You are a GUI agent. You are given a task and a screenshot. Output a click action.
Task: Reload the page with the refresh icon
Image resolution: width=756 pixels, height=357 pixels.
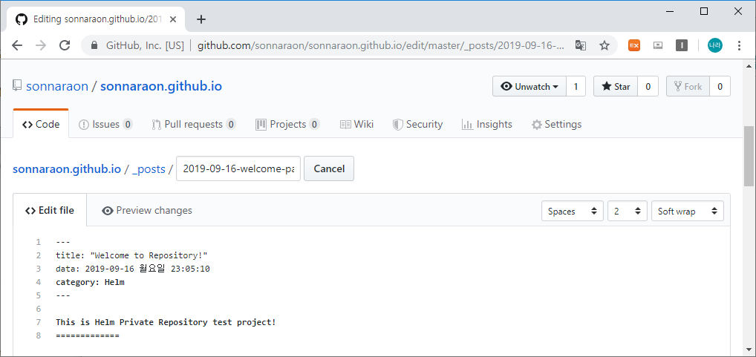pos(65,46)
